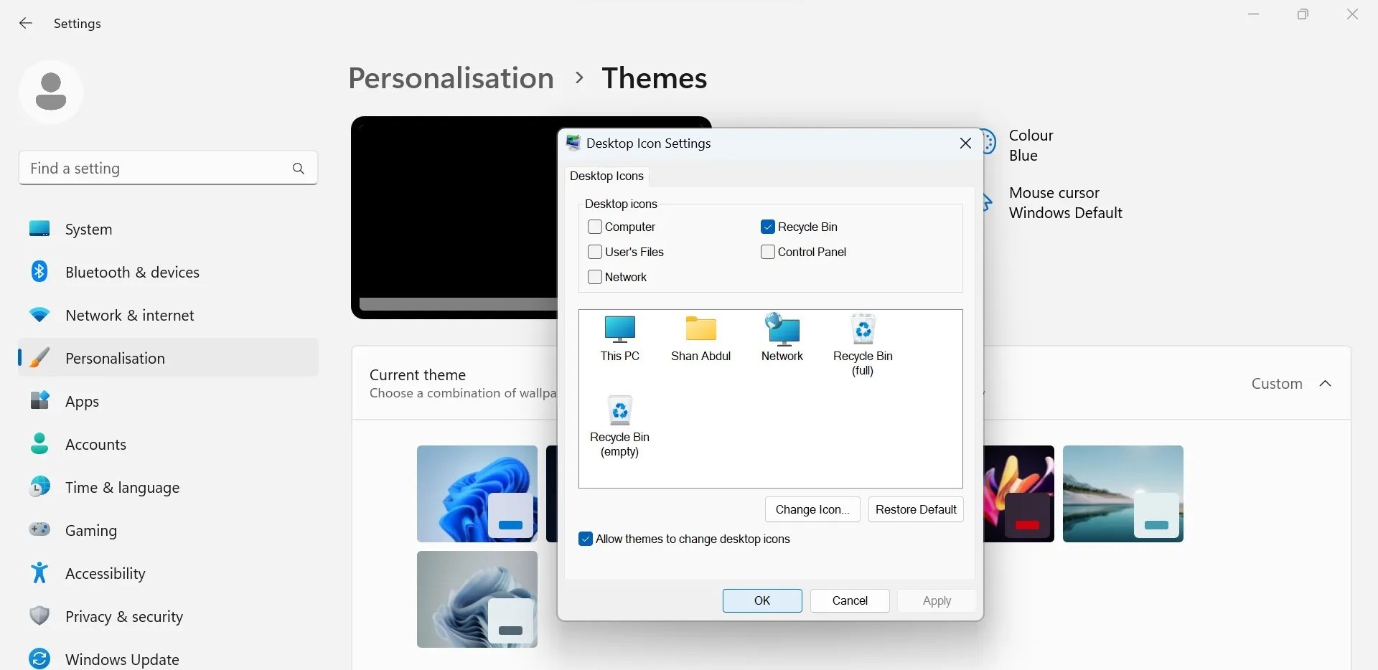Click the Restore Default button
The width and height of the screenshot is (1378, 670).
[916, 509]
